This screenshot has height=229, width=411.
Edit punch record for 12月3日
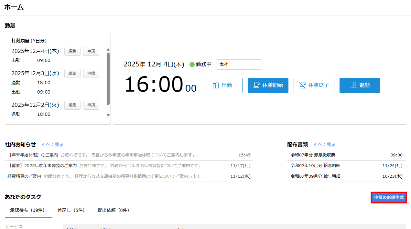click(x=72, y=74)
